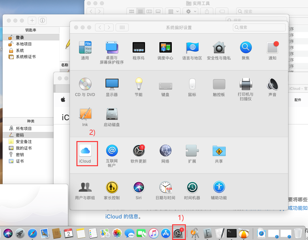The width and height of the screenshot is (308, 240).
Task: Open the 聚焦 (Spotlight) preferences
Action: click(x=246, y=50)
